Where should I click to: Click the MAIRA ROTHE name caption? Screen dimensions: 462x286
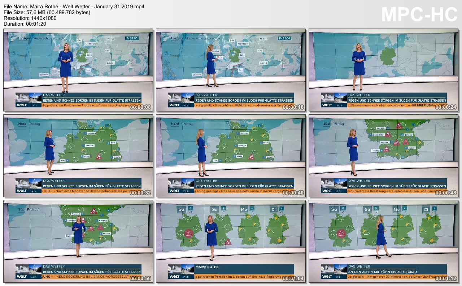(x=207, y=267)
